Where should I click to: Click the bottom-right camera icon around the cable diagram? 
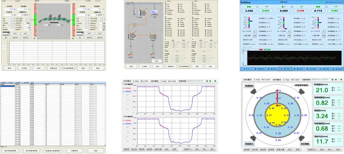coord(301,138)
